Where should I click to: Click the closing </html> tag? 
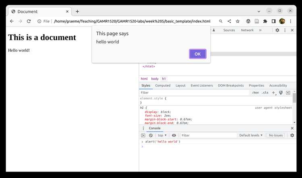[x=149, y=67]
